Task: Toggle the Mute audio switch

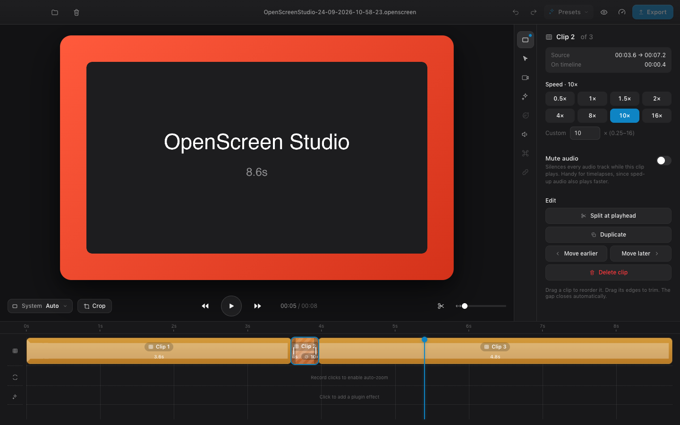Action: point(663,161)
